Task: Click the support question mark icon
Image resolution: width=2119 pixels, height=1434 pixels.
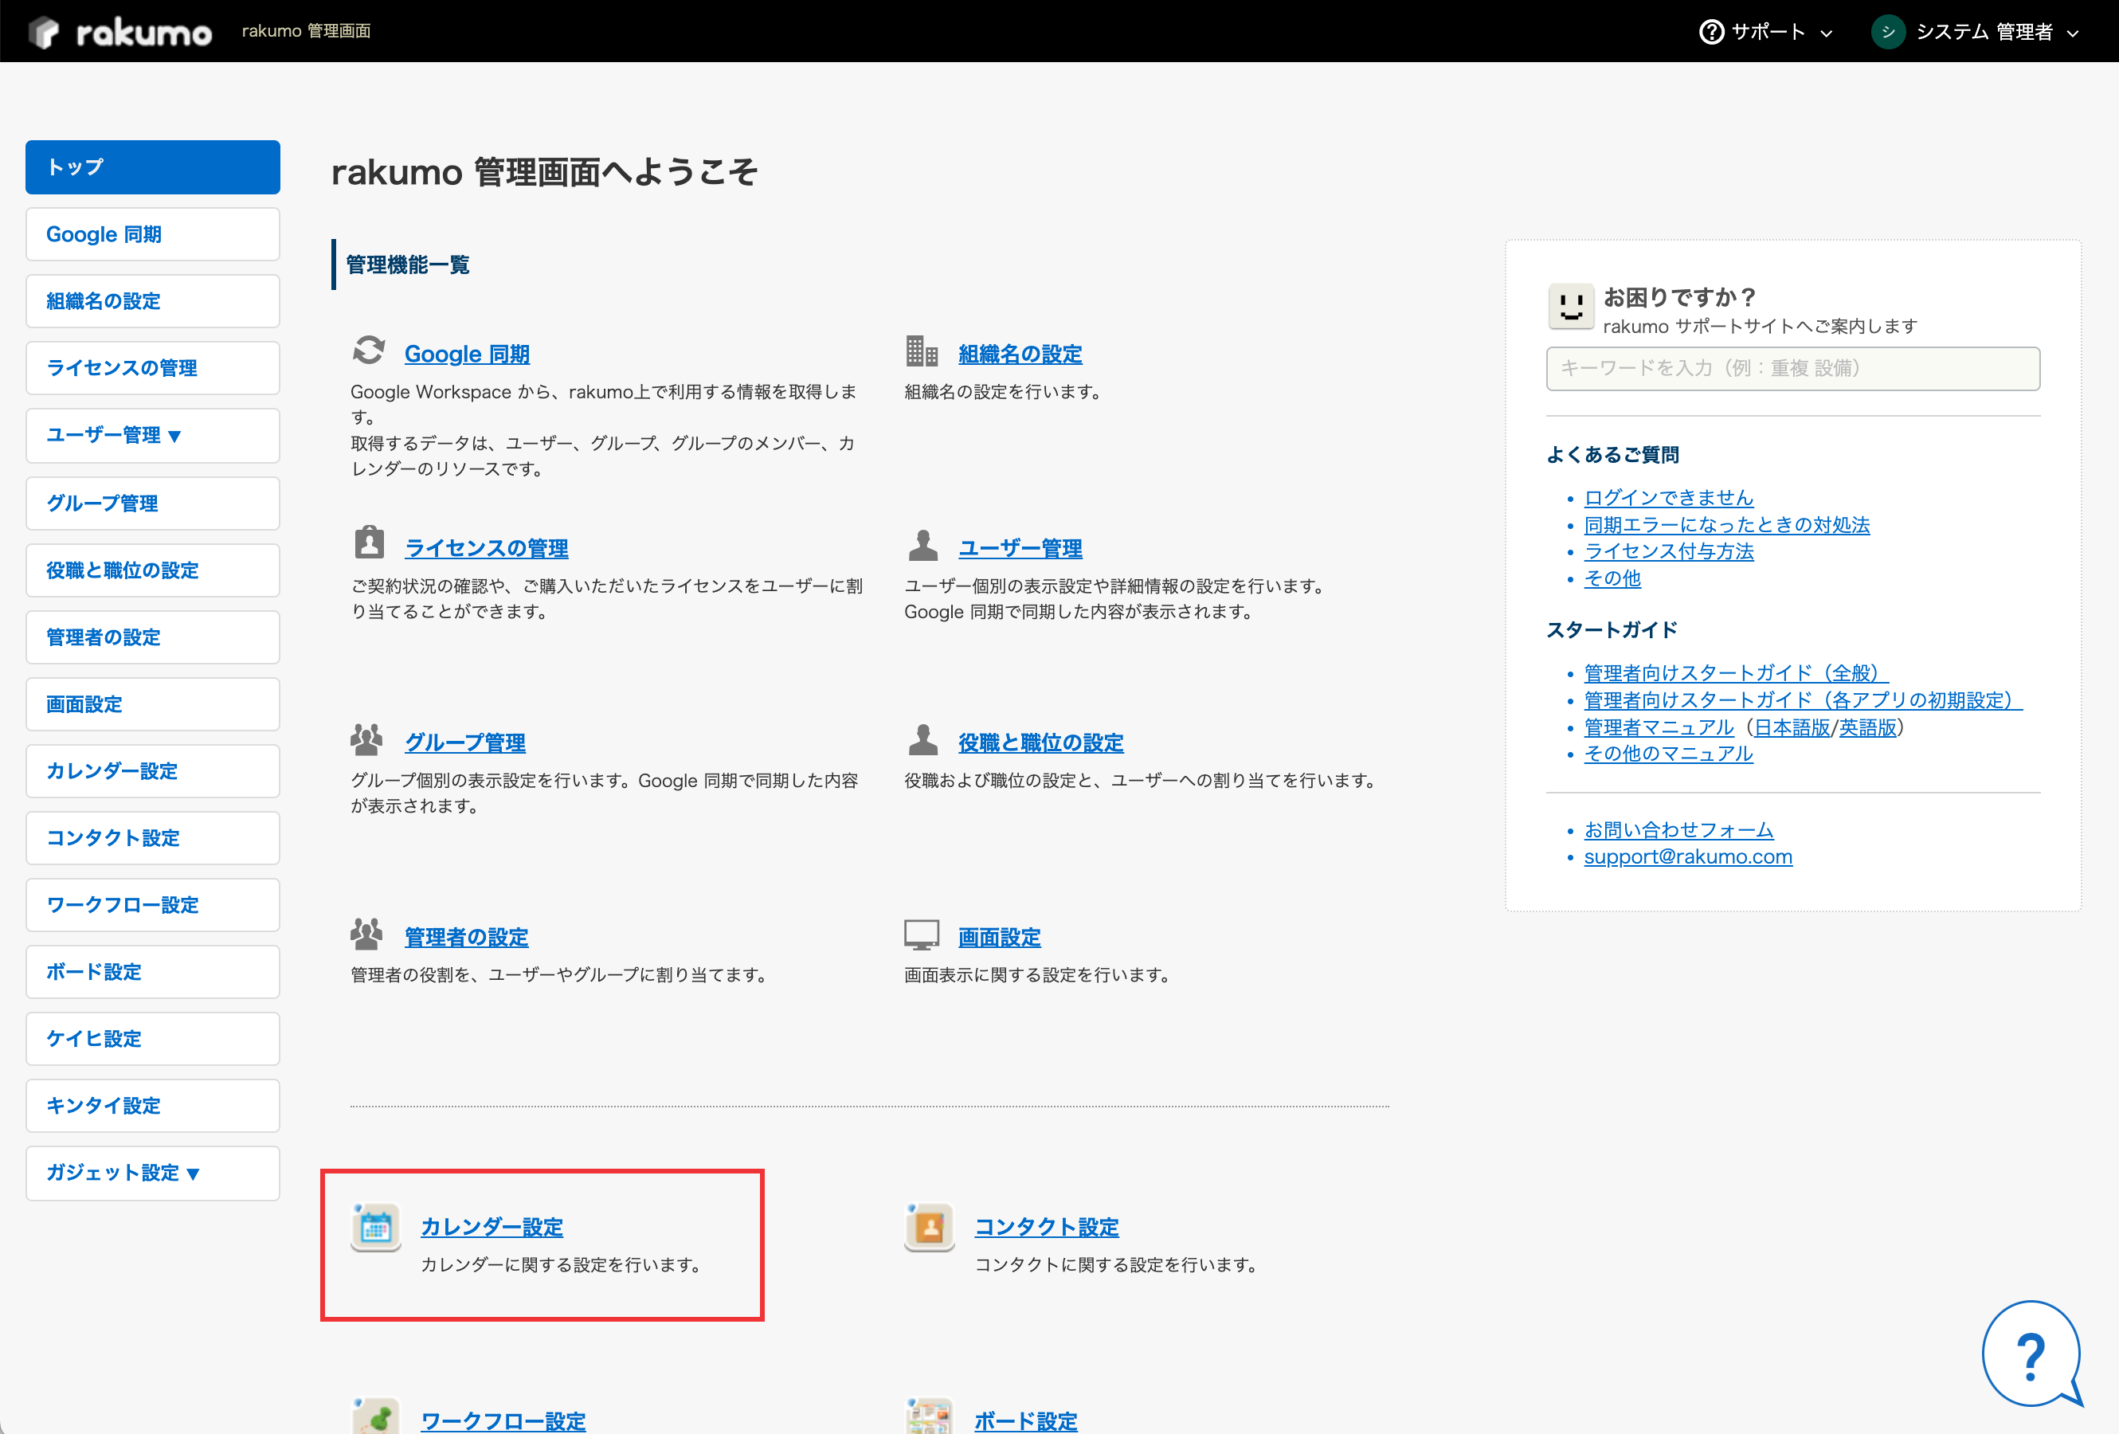Action: [x=1711, y=32]
